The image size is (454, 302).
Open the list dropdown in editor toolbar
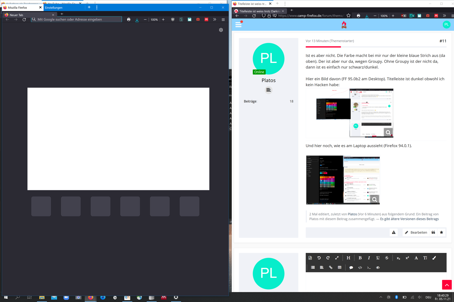click(x=313, y=268)
